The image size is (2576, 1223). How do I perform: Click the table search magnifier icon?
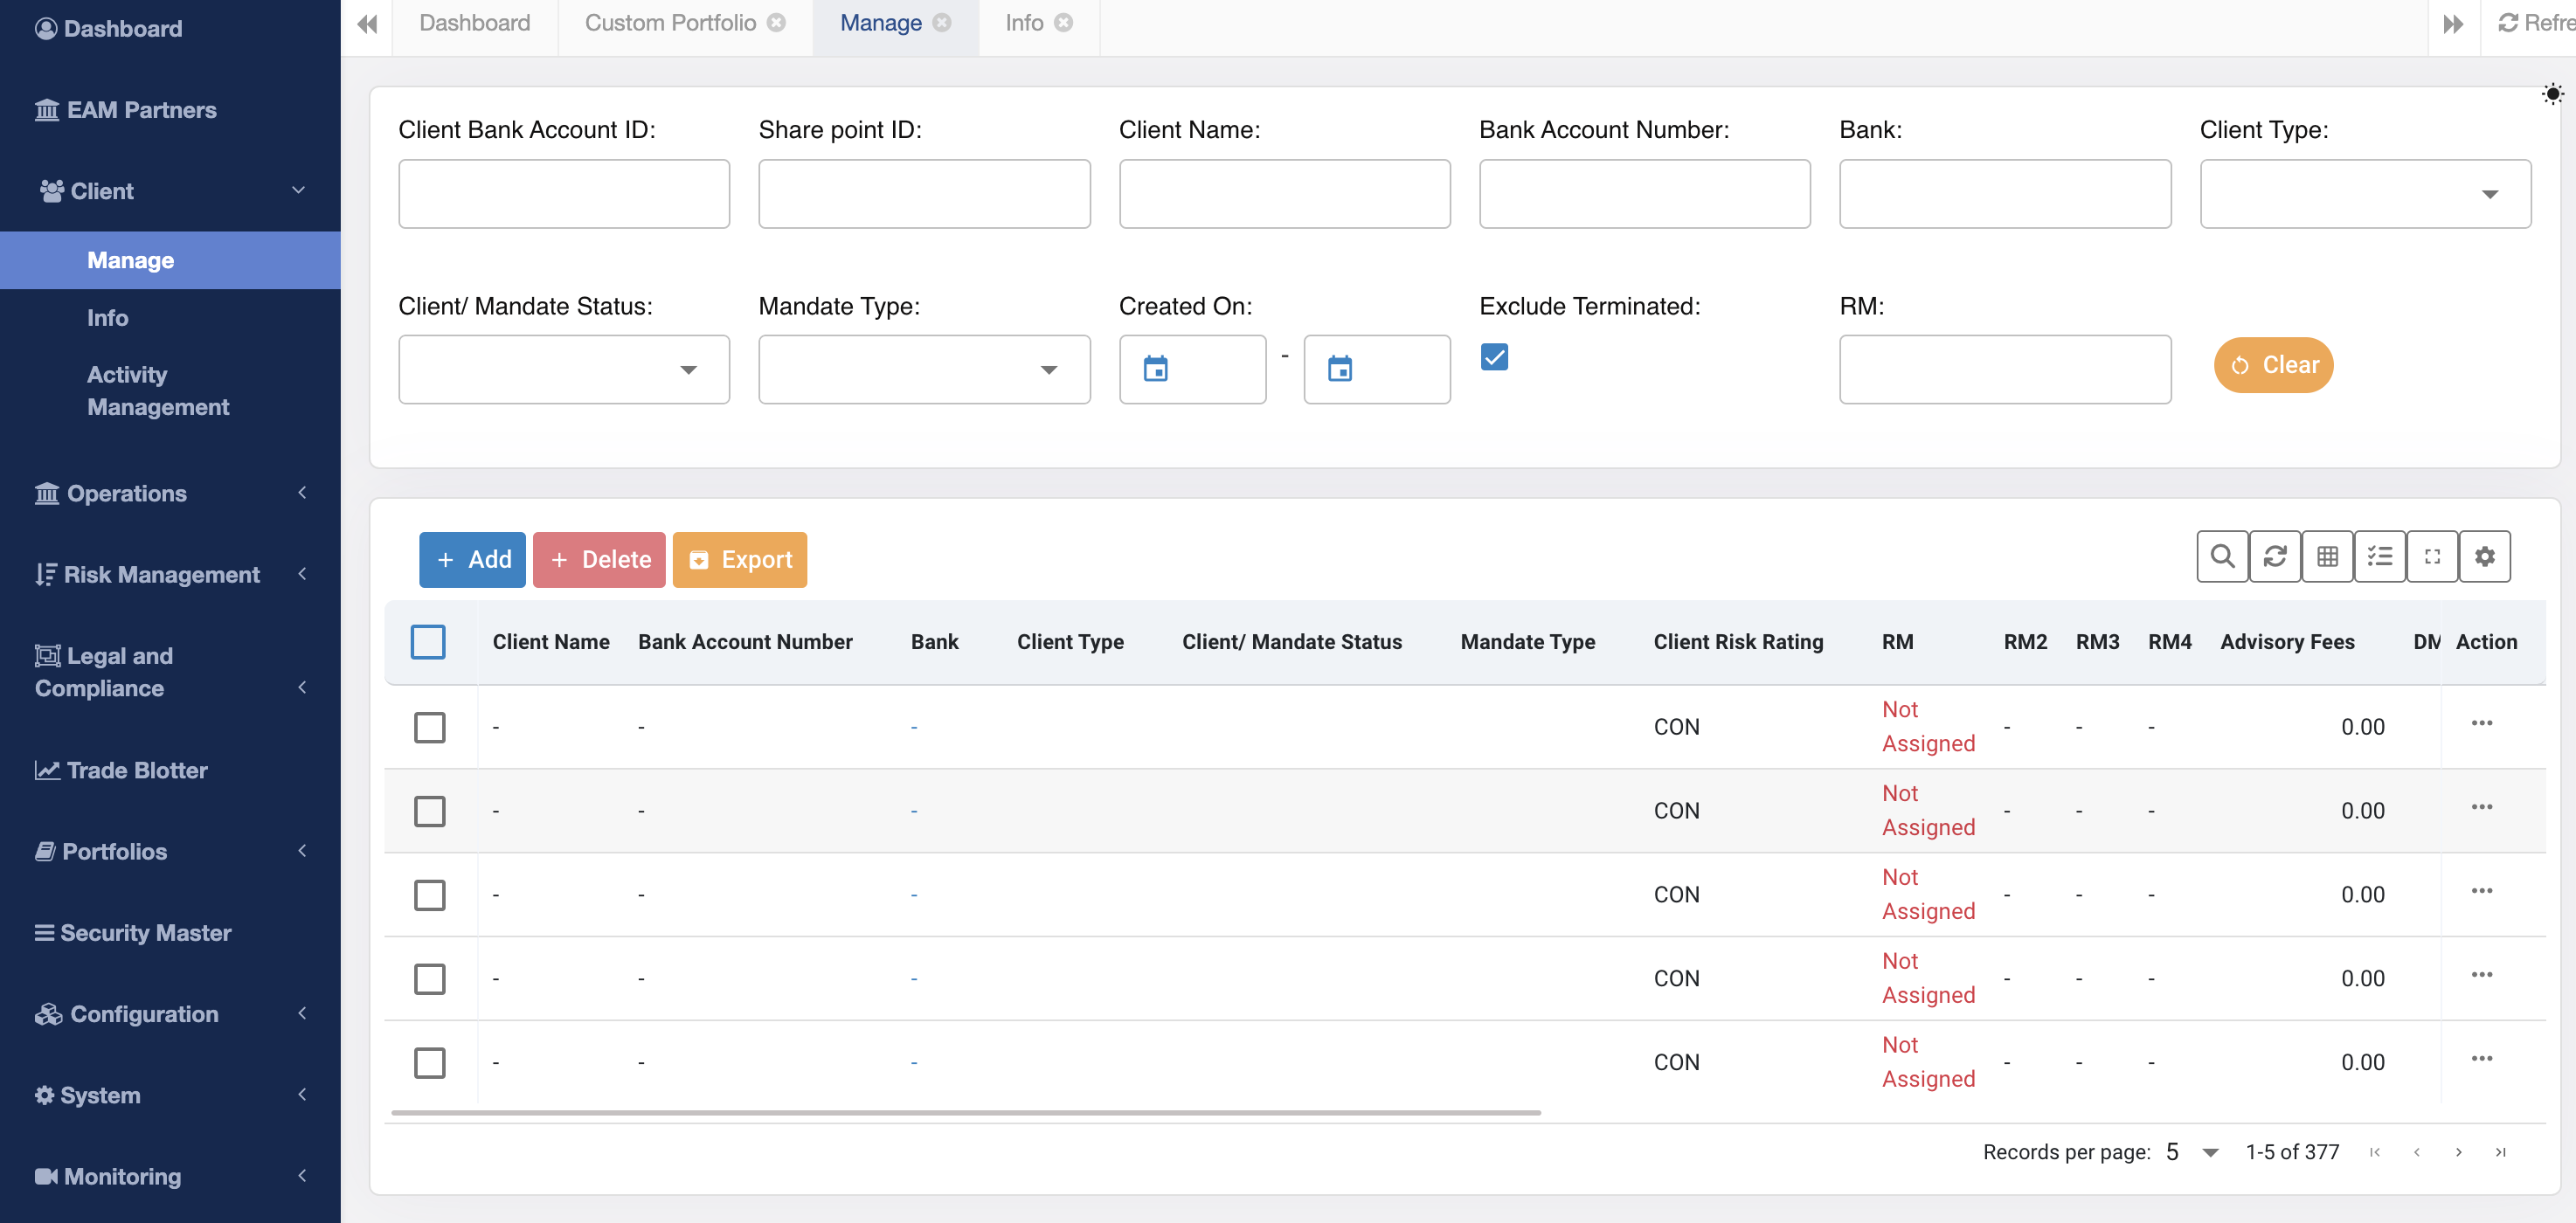point(2221,557)
